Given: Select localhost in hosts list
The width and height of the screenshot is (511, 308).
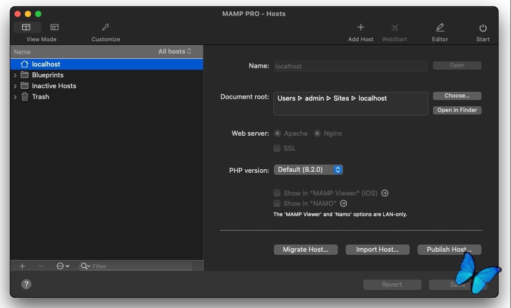Looking at the screenshot, I should pos(106,64).
